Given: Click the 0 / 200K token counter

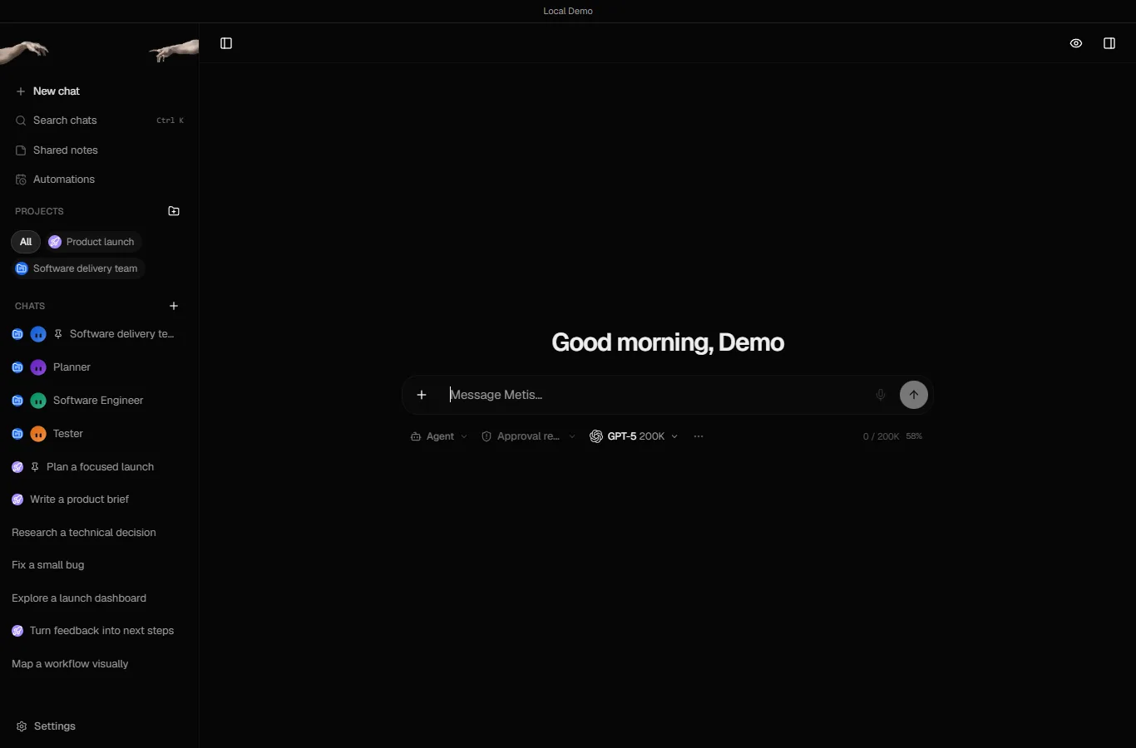Looking at the screenshot, I should [881, 436].
